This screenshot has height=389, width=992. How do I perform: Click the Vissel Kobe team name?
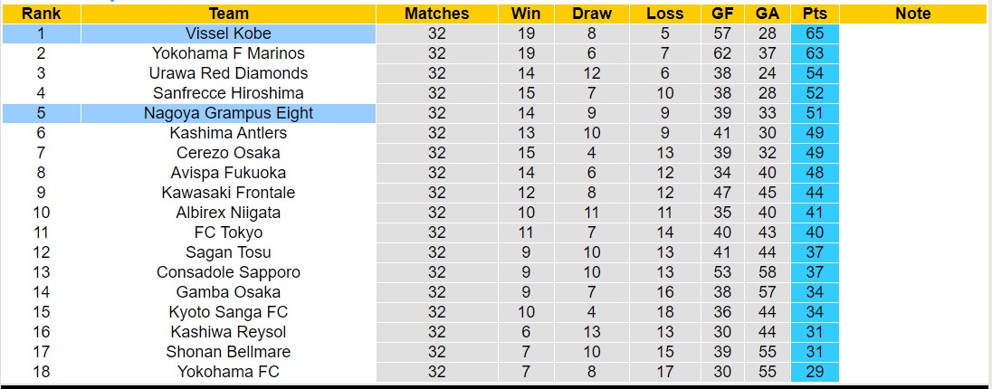[x=228, y=33]
